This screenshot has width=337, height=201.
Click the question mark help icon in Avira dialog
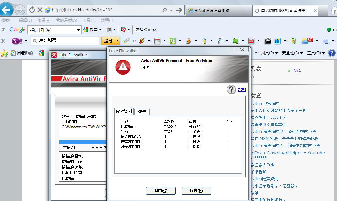tap(231, 89)
